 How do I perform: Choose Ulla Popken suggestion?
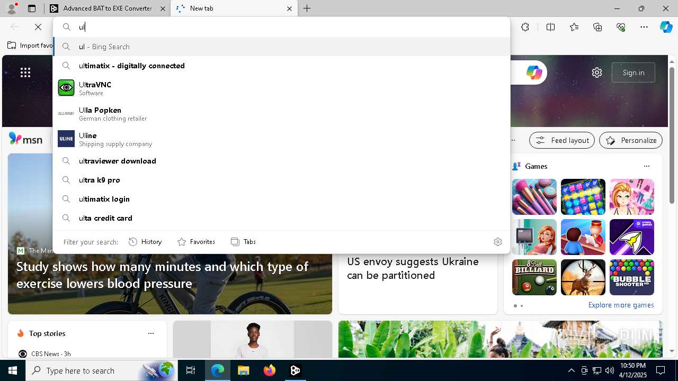pos(281,113)
